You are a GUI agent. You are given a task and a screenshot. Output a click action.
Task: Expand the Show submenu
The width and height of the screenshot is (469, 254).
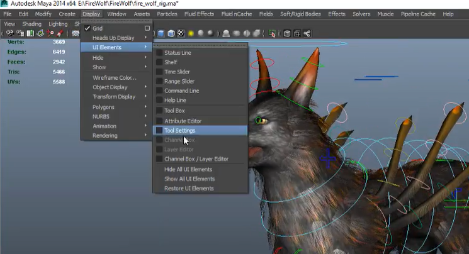point(116,67)
